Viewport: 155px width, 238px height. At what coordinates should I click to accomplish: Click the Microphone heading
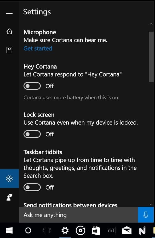[x=40, y=32]
